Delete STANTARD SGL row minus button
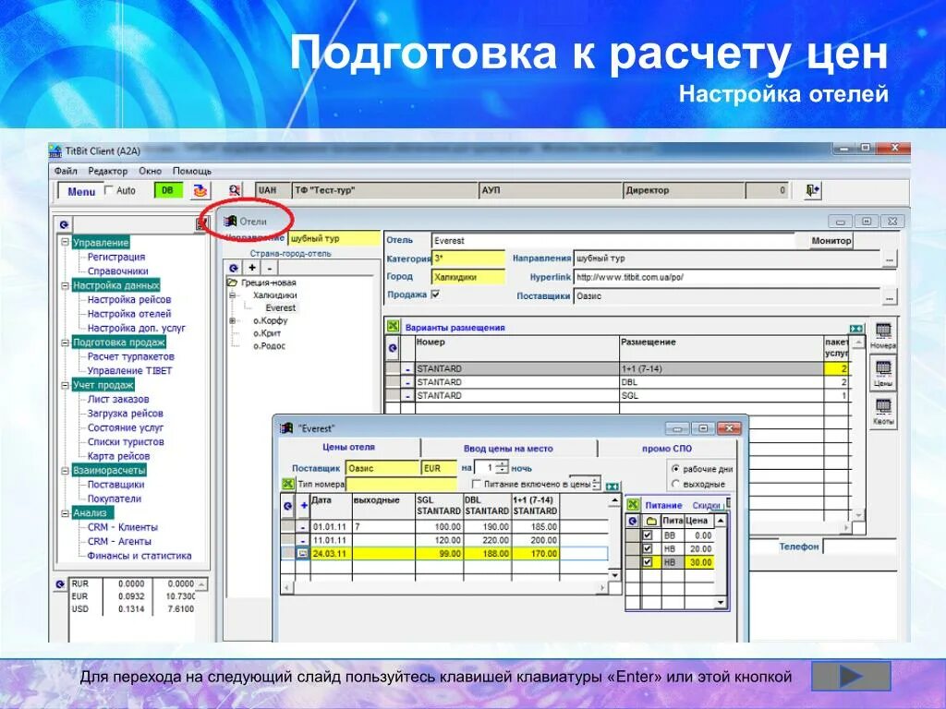The width and height of the screenshot is (946, 709). (407, 396)
